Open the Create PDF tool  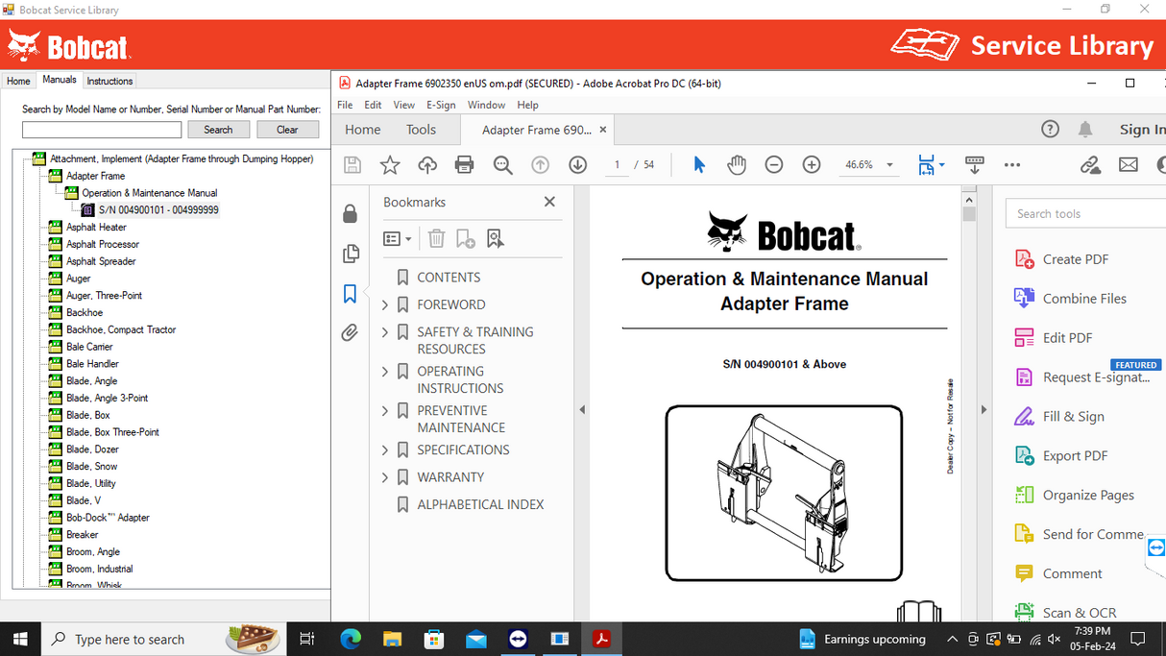(1072, 258)
